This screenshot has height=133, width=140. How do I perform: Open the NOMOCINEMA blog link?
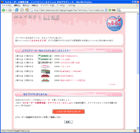67,76
